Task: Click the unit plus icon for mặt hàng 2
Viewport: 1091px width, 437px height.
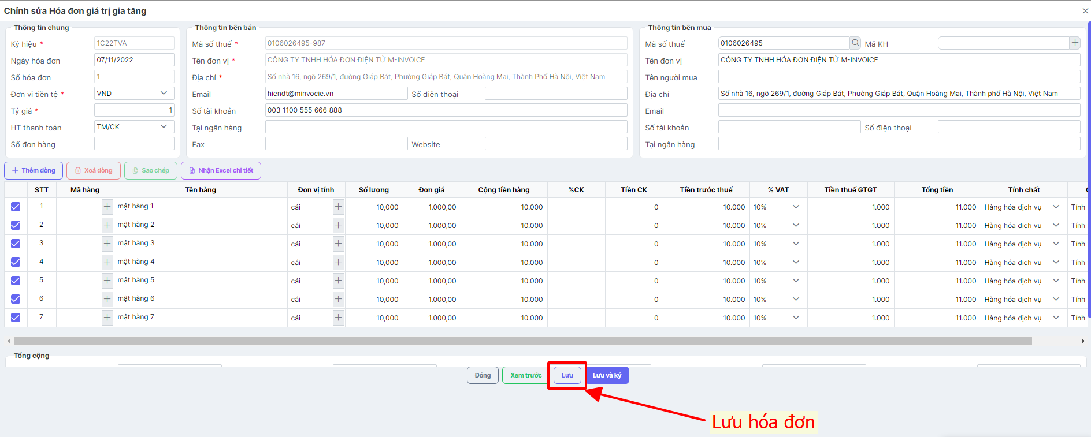Action: point(338,225)
